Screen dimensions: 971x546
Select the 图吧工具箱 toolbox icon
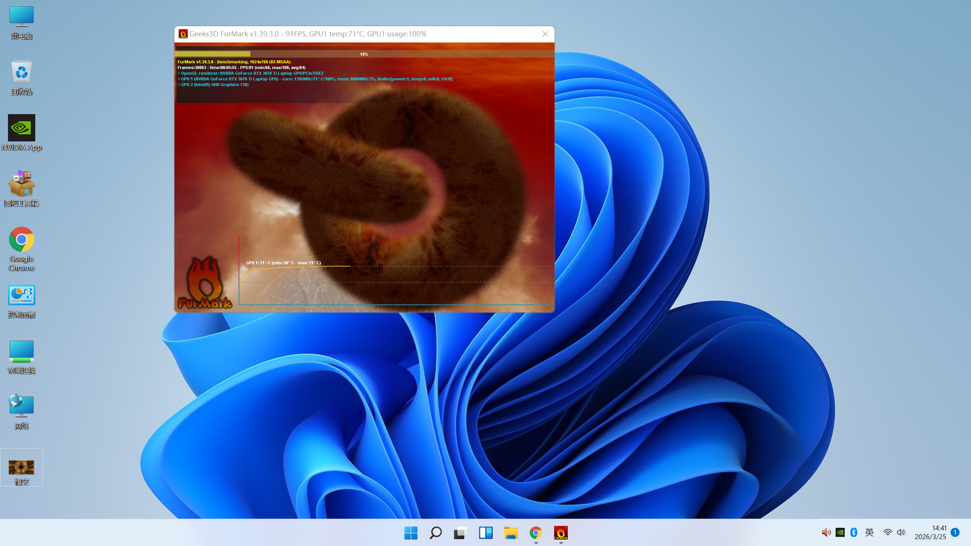[x=22, y=184]
